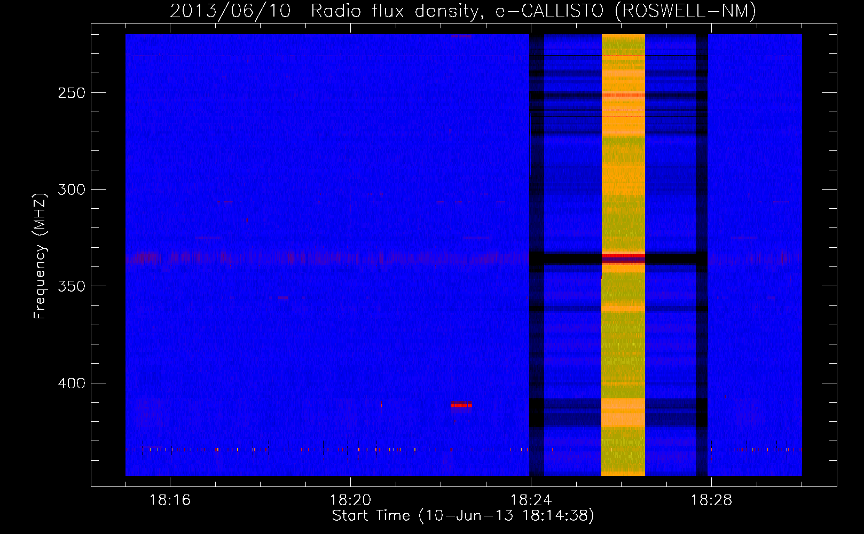This screenshot has height=534, width=864.
Task: Click the 350 frequency tick label
Action: tap(72, 286)
